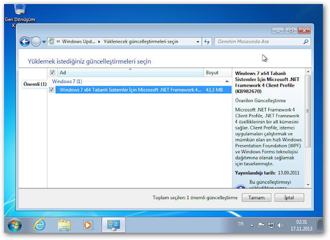Click the greyed Forward navigation arrow

[36, 42]
